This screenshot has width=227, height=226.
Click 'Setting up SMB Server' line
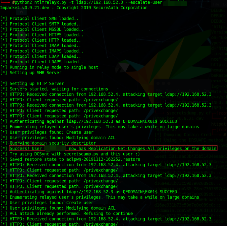(x=31, y=73)
